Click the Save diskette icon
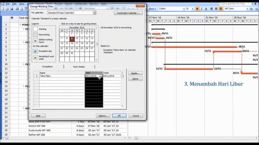 tap(12, 9)
